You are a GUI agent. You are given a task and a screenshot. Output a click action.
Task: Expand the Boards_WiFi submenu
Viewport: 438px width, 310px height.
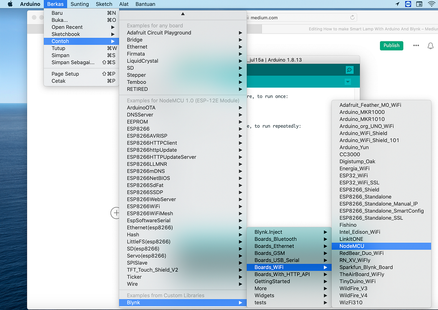(289, 267)
